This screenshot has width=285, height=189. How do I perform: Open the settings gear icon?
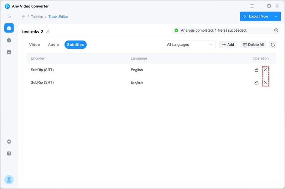(x=9, y=141)
